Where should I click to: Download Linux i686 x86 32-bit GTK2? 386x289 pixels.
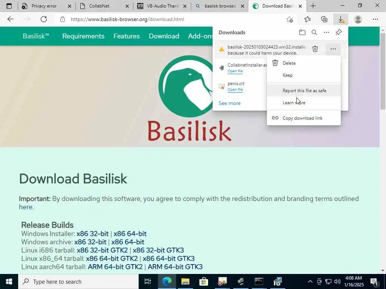tap(102, 250)
